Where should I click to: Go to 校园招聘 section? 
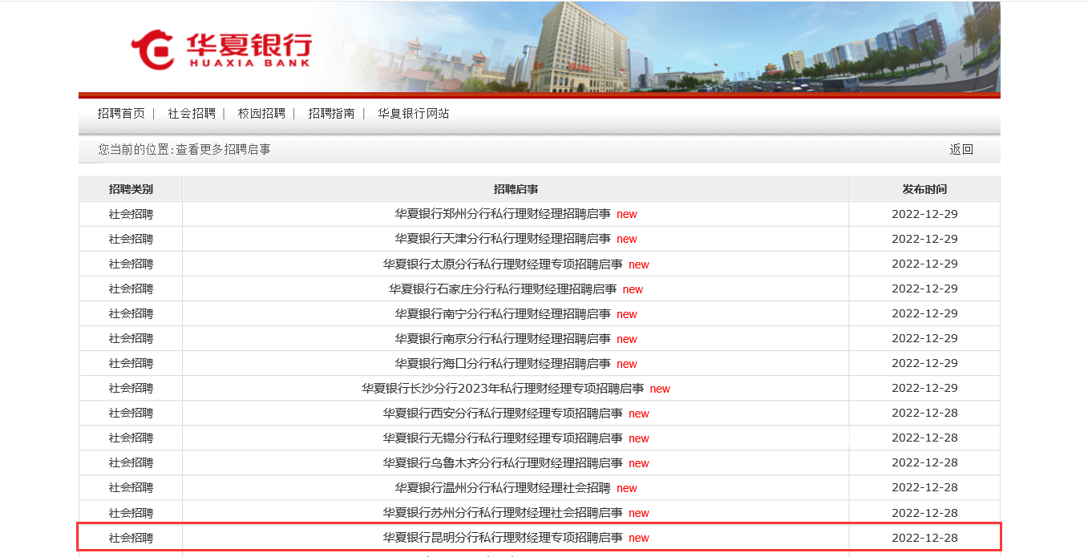261,114
